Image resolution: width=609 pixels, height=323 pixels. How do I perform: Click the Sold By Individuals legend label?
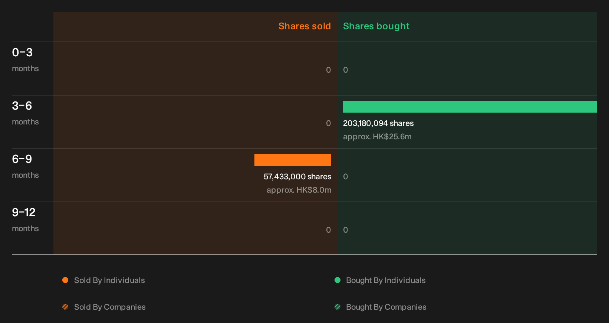coord(109,280)
